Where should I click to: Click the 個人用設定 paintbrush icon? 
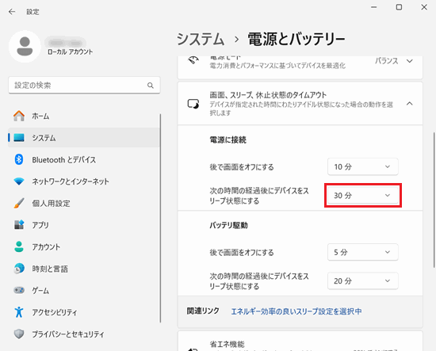pos(19,203)
